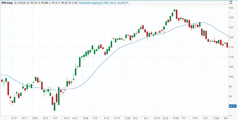Click the 115 price axis label

(231, 47)
